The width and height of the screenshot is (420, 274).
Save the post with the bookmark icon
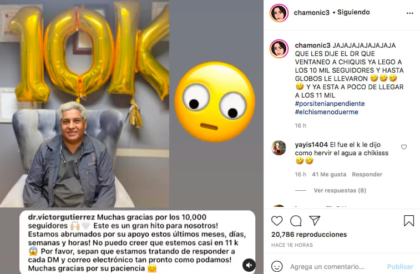[x=409, y=221]
